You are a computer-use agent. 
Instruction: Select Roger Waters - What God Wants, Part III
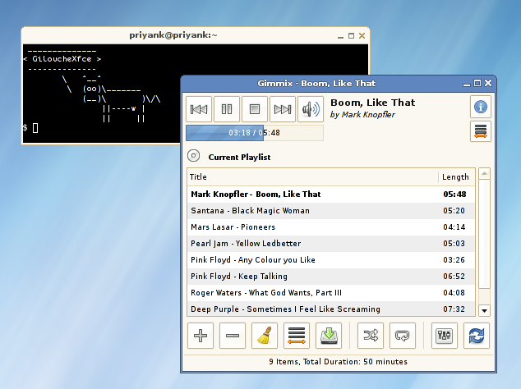coord(331,293)
